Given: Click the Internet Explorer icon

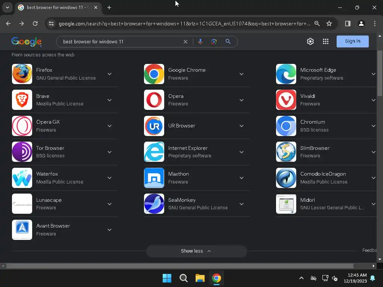Looking at the screenshot, I should click(x=154, y=152).
